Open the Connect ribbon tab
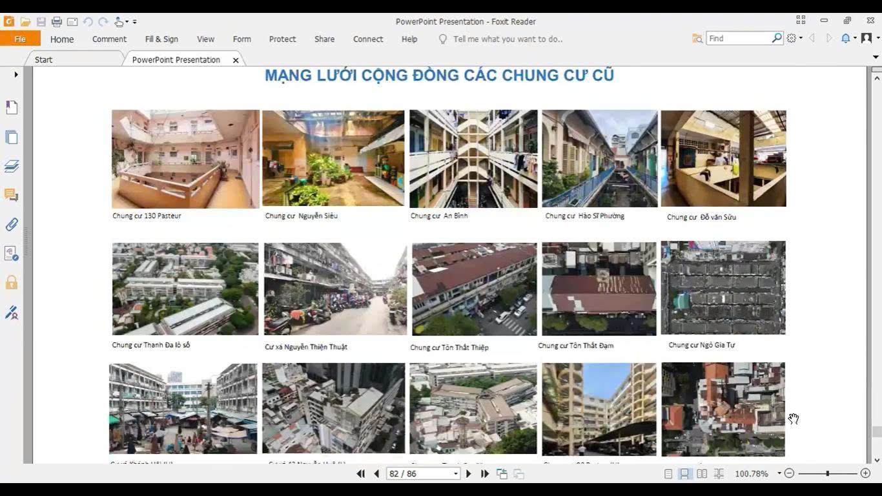The height and width of the screenshot is (496, 882). 368,39
